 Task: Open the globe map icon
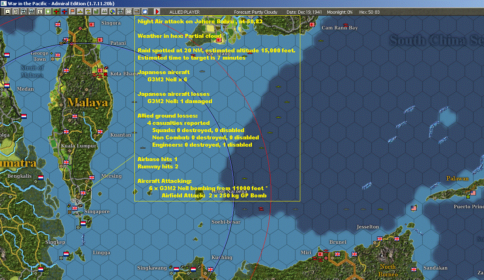112,12
